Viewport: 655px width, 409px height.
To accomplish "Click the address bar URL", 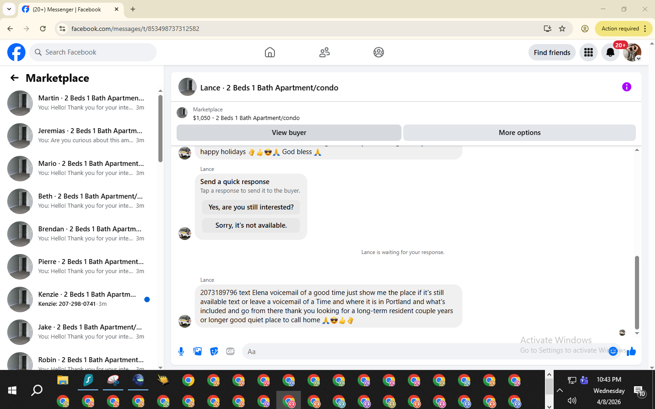I will [x=135, y=29].
